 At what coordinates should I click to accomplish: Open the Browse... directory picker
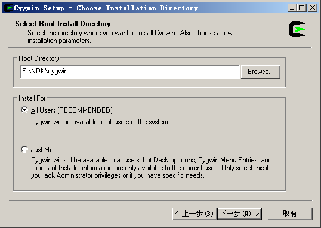coord(260,72)
